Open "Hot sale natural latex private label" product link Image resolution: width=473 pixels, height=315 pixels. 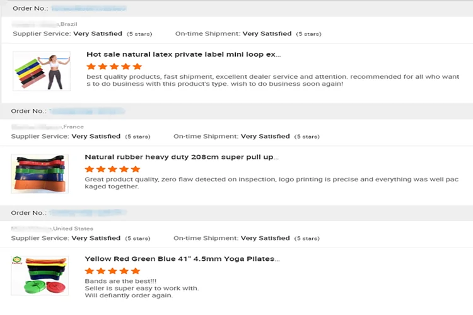[184, 54]
